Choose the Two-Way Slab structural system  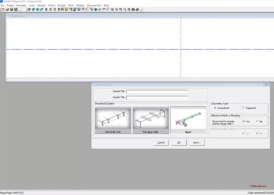tap(113, 120)
